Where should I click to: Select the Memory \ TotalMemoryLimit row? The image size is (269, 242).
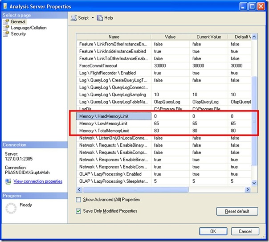tap(113, 130)
